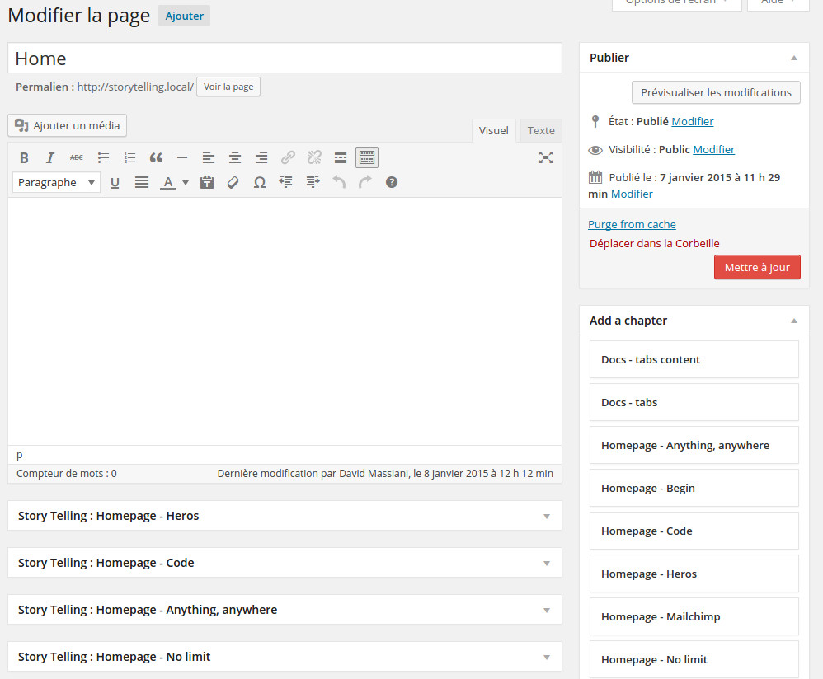Click Modifier link for publish date
823x679 pixels.
click(632, 194)
